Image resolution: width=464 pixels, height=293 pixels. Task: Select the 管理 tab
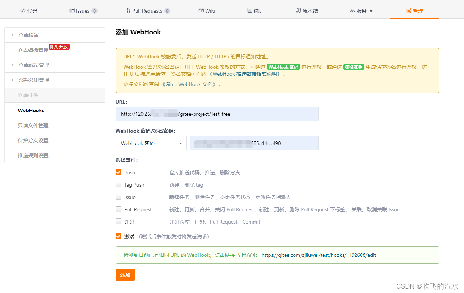pyautogui.click(x=415, y=11)
